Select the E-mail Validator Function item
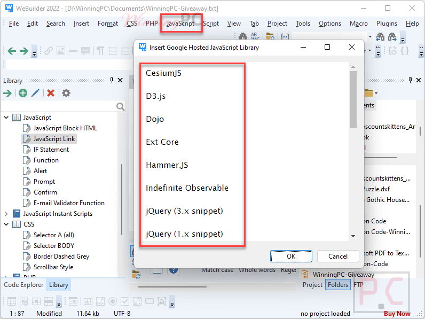The image size is (425, 319). tap(69, 203)
